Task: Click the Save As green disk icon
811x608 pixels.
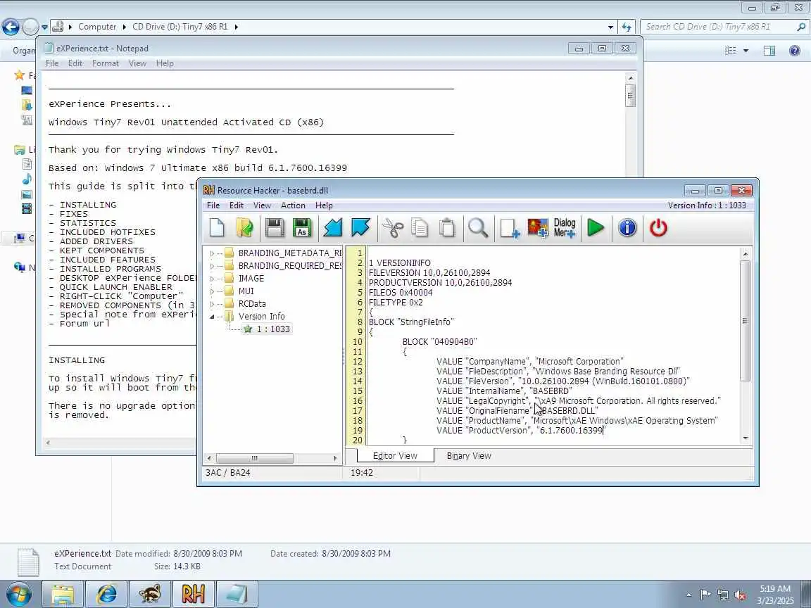Action: pos(302,228)
